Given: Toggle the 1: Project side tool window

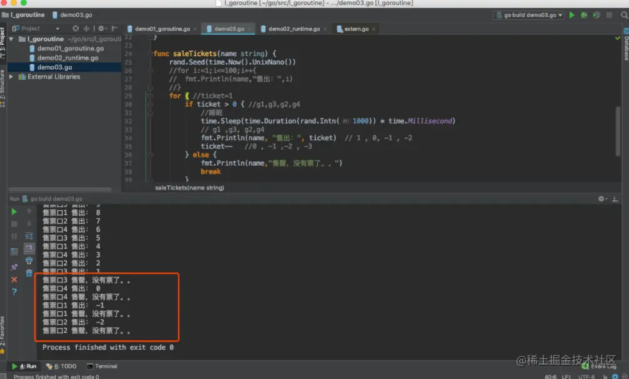Looking at the screenshot, I should click(x=2, y=42).
